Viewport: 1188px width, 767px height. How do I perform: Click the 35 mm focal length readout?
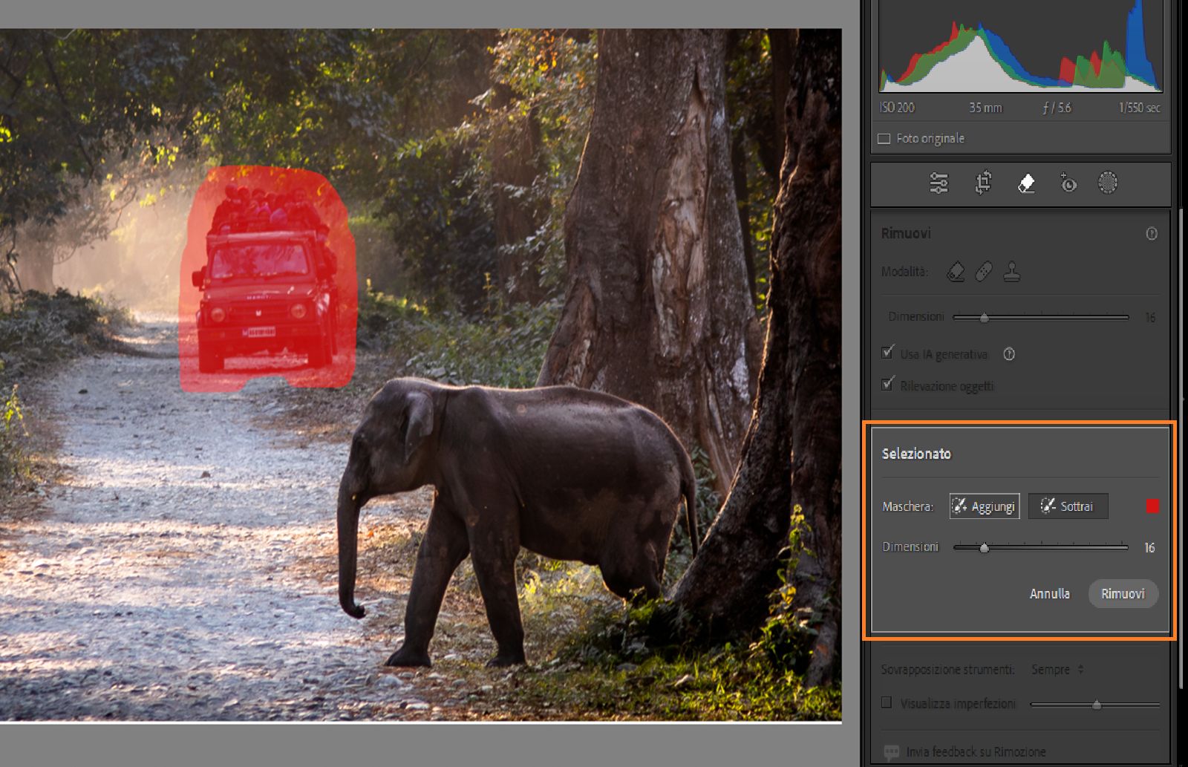(x=985, y=108)
